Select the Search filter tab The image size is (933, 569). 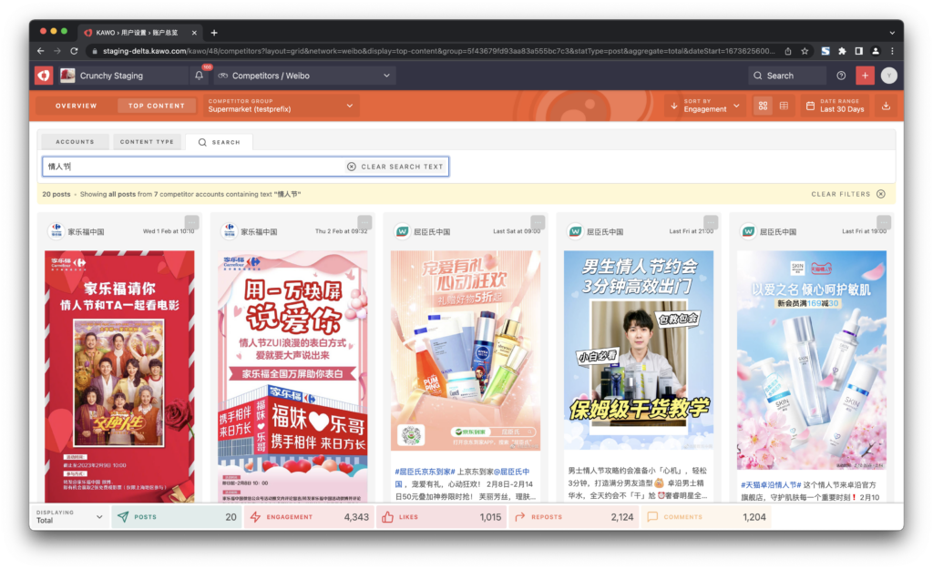click(x=219, y=142)
